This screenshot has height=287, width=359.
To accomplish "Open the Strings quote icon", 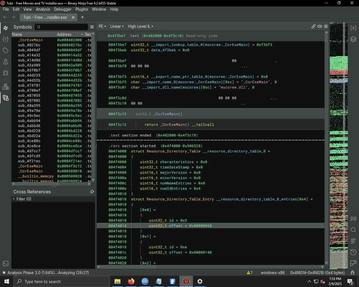I will 353,219.
